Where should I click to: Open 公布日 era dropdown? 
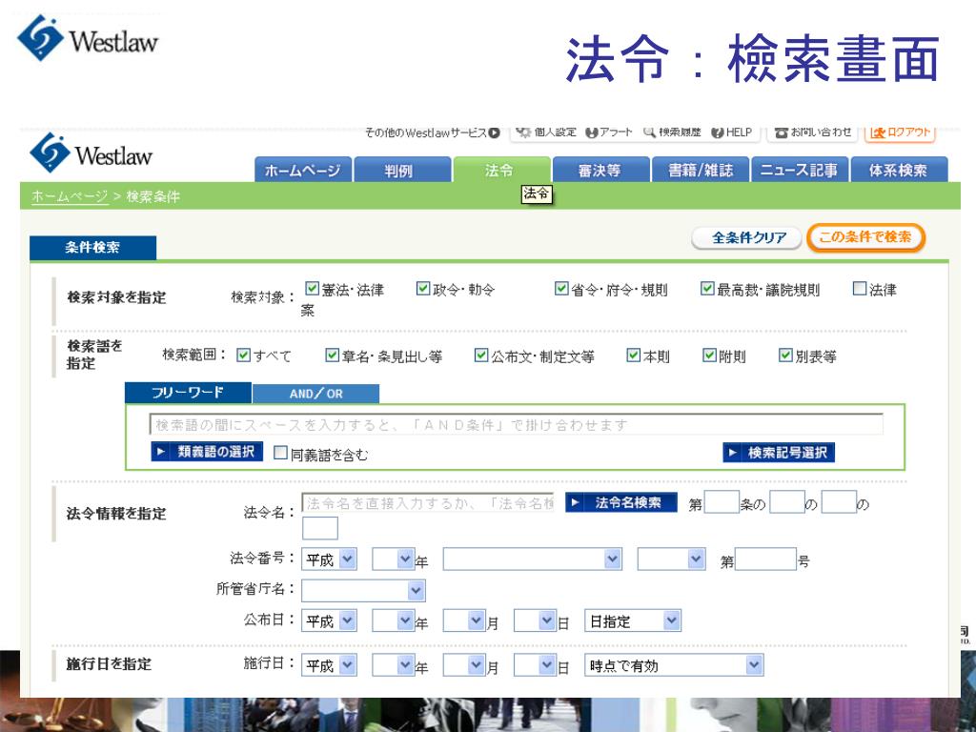click(x=329, y=620)
